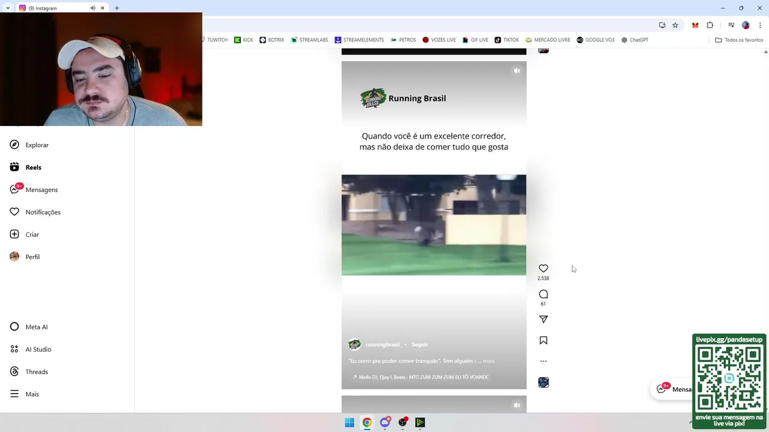Click the Notificações heart icon
This screenshot has width=769, height=432.
pos(14,212)
